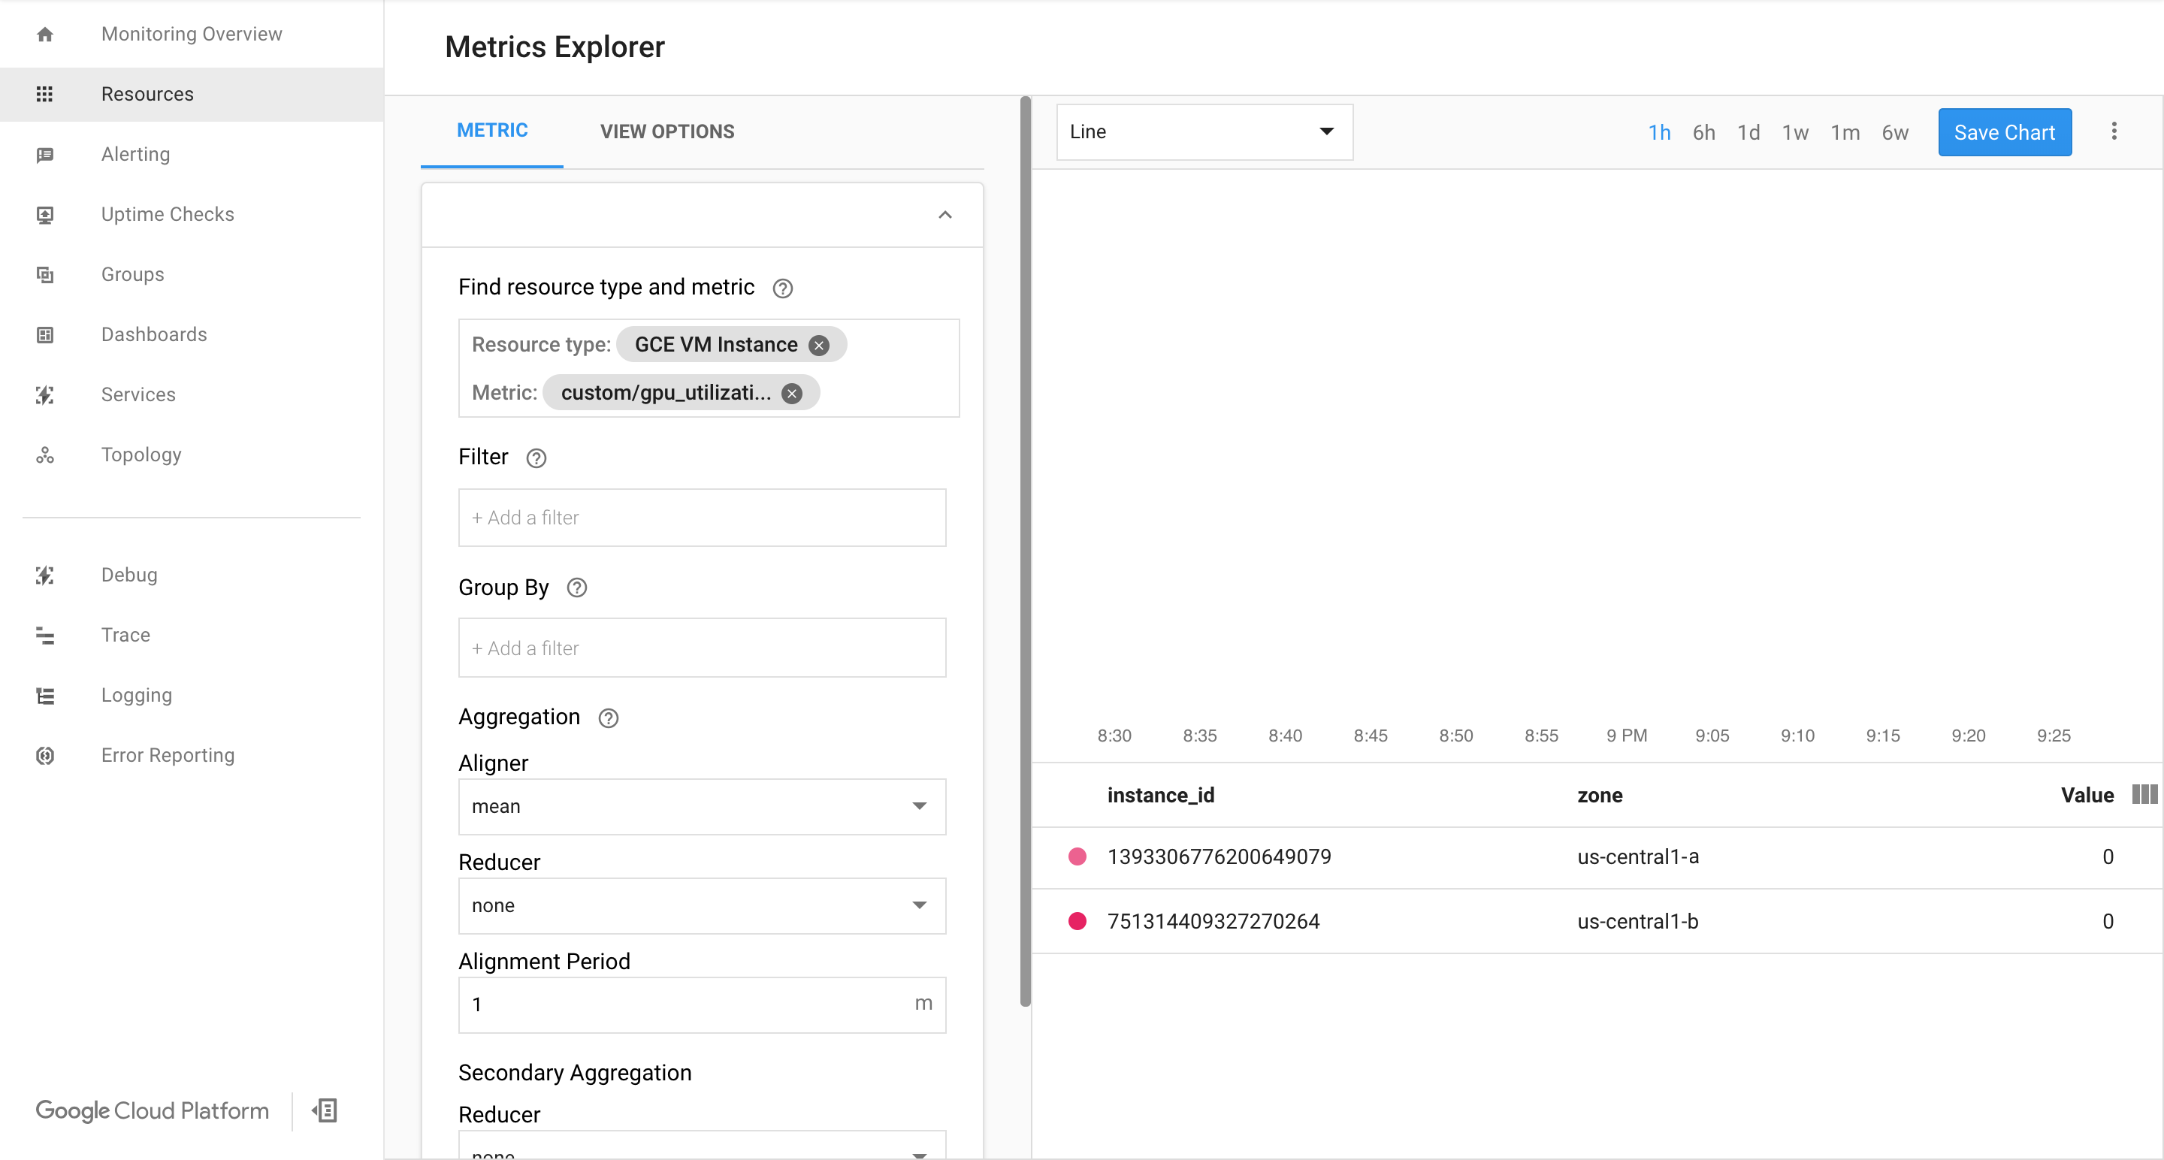Screen dimensions: 2164x1160
Task: Select the VIEW OPTIONS tab
Action: pyautogui.click(x=667, y=131)
